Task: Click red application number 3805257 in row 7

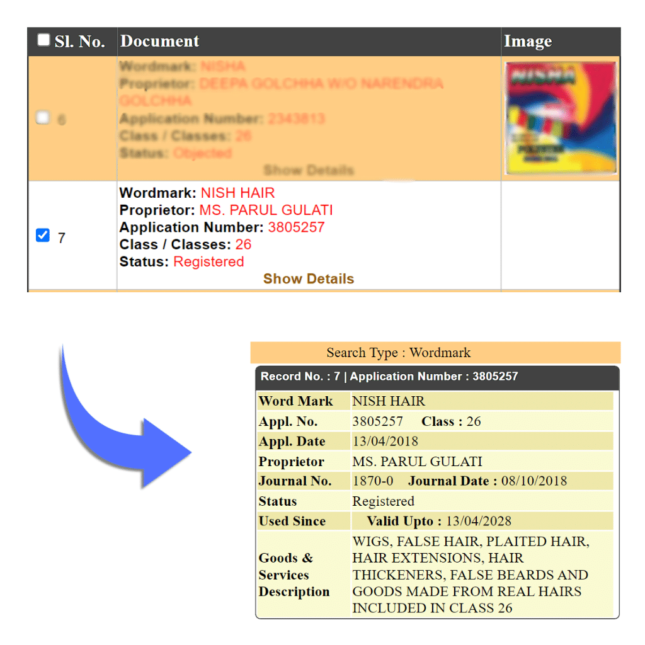Action: coord(296,227)
